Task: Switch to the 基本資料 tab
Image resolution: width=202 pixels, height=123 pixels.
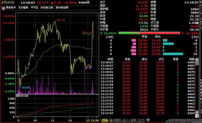Action: 115,120
